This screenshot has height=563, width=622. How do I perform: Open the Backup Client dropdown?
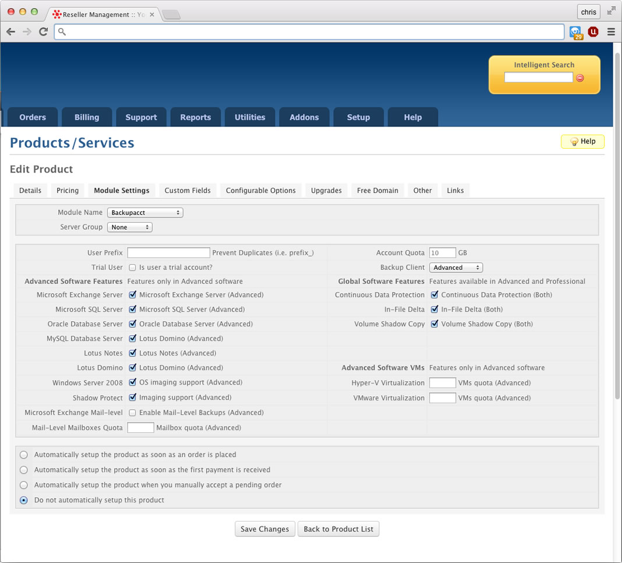pos(456,267)
